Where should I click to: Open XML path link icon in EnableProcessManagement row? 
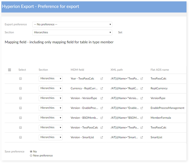(x=142, y=108)
